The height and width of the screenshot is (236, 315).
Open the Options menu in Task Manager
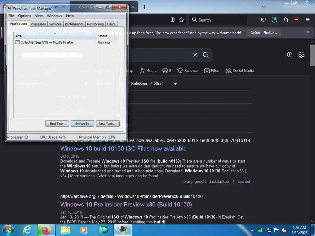coord(25,16)
